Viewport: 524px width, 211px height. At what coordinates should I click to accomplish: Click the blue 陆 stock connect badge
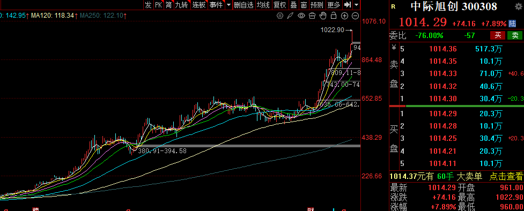(x=512, y=24)
